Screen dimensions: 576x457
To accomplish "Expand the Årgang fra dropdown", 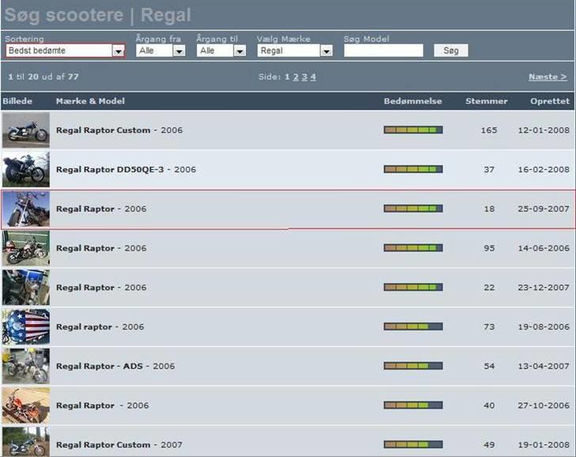I will pyautogui.click(x=161, y=51).
